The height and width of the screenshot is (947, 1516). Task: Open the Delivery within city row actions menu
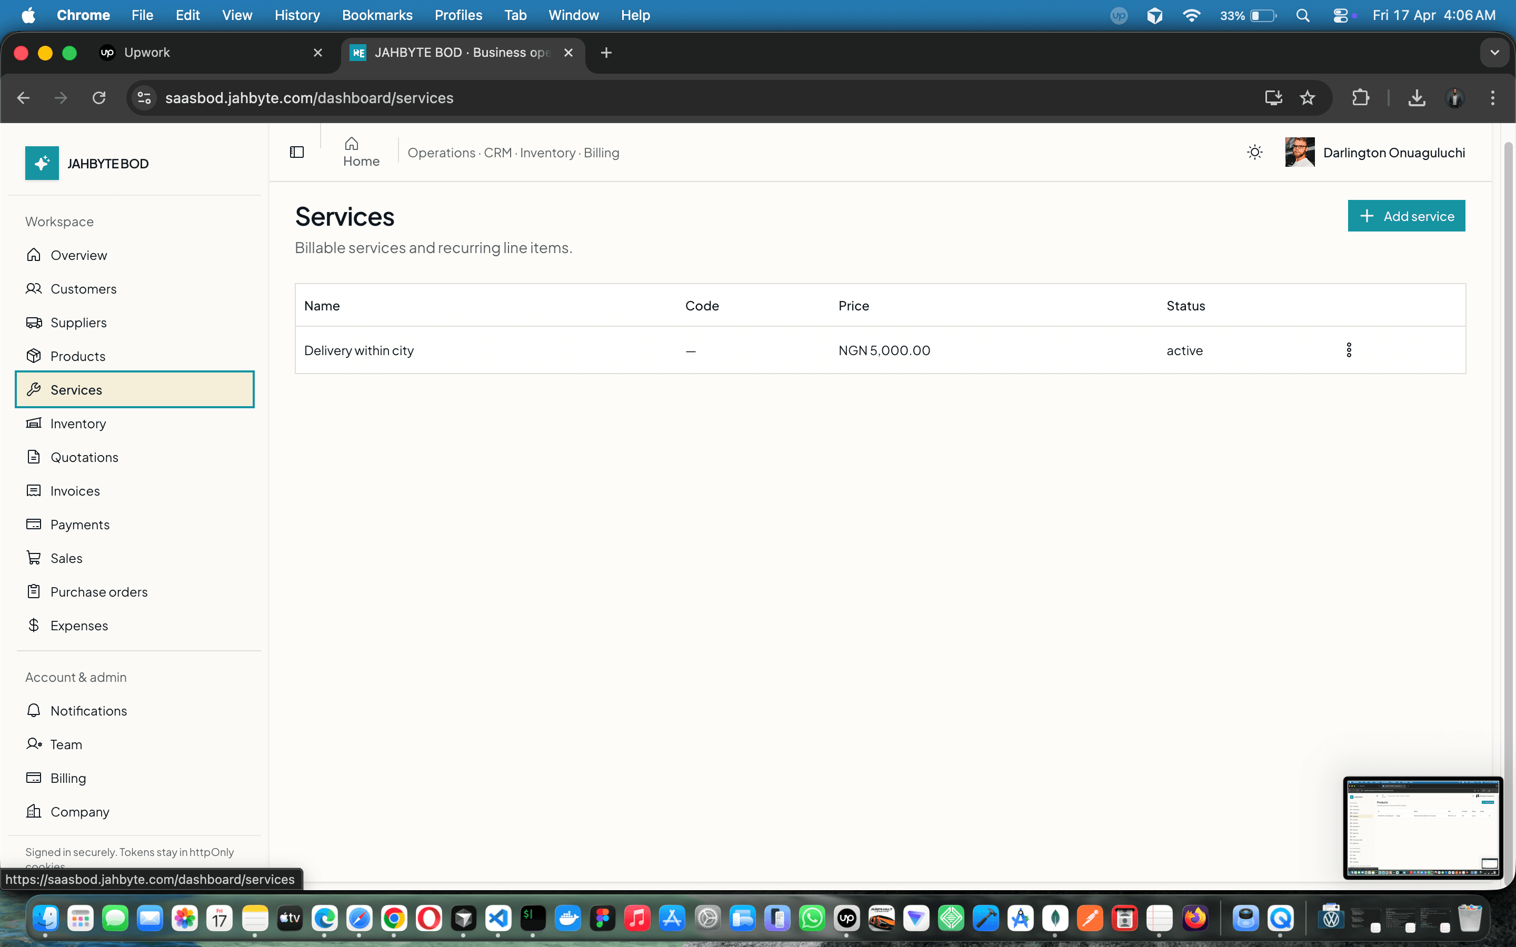point(1349,349)
